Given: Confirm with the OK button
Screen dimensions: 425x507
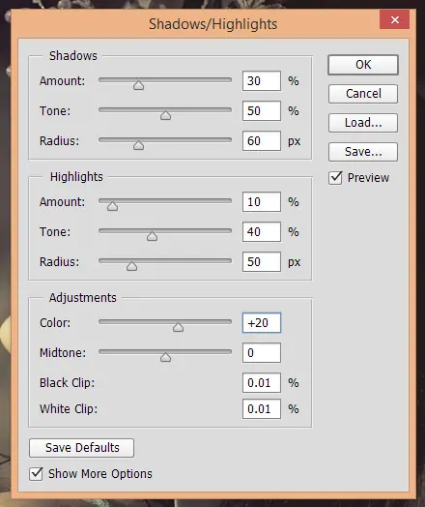Looking at the screenshot, I should 363,65.
